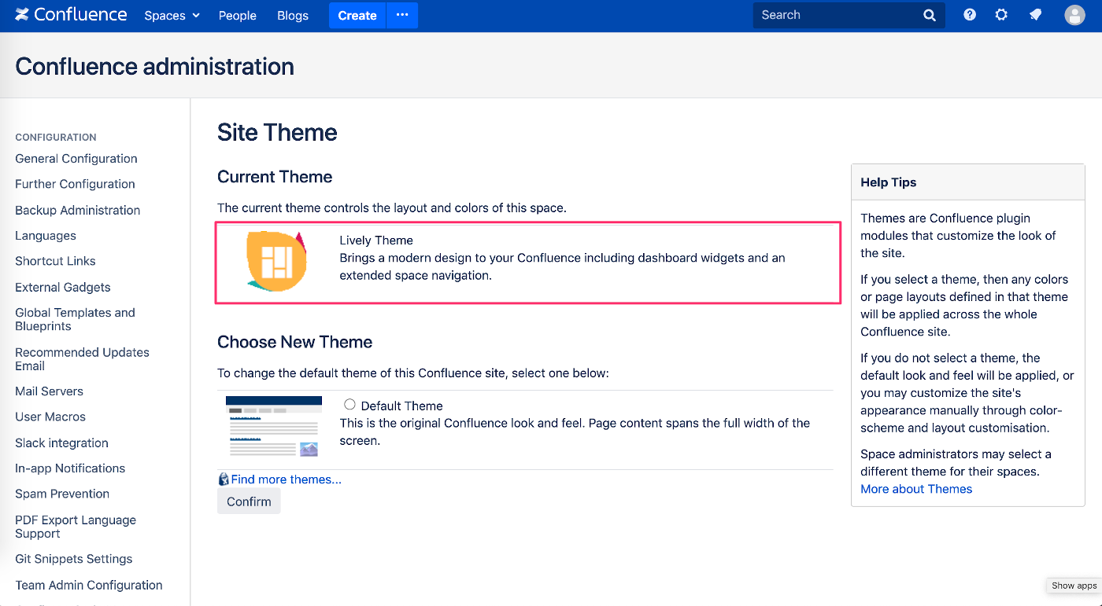
Task: Open the settings gear icon
Action: coord(1001,15)
